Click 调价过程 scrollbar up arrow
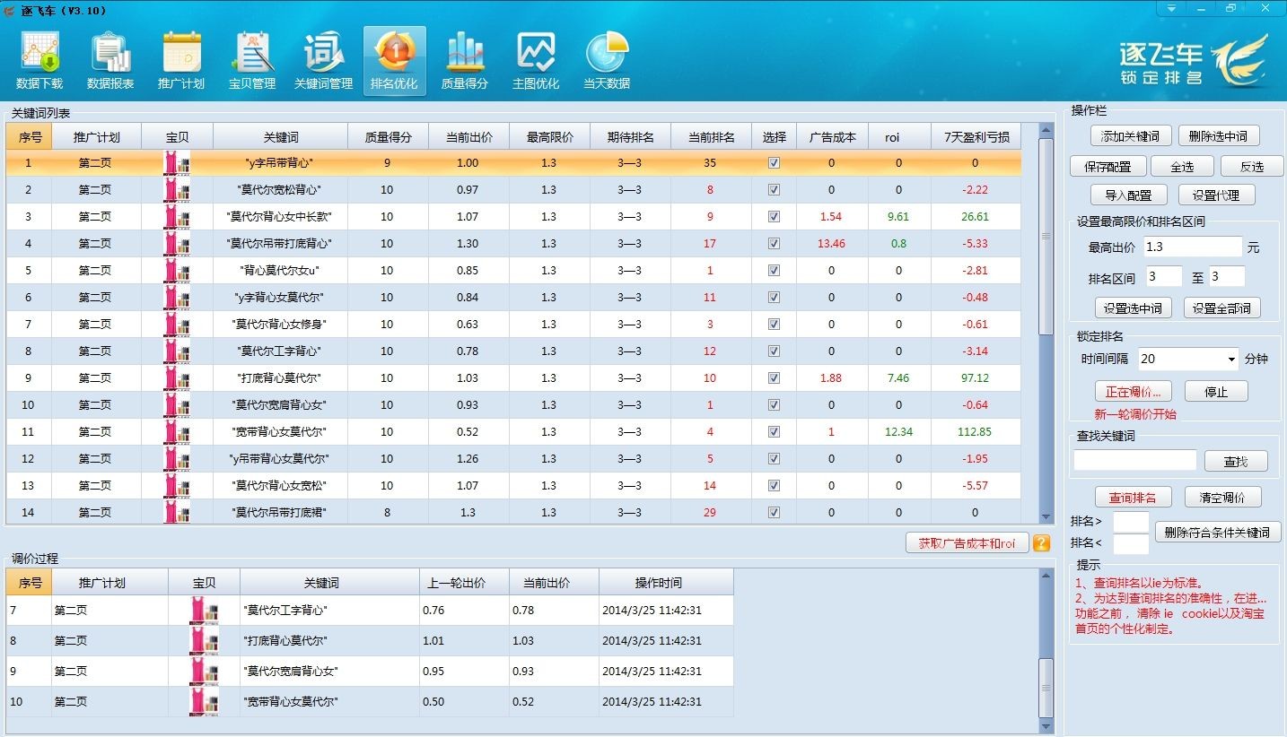The height and width of the screenshot is (737, 1287). pos(1046,577)
